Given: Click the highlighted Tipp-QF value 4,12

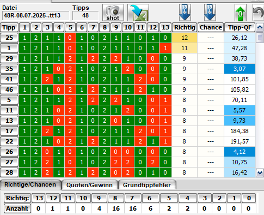Looking at the screenshot, I should (x=240, y=152).
